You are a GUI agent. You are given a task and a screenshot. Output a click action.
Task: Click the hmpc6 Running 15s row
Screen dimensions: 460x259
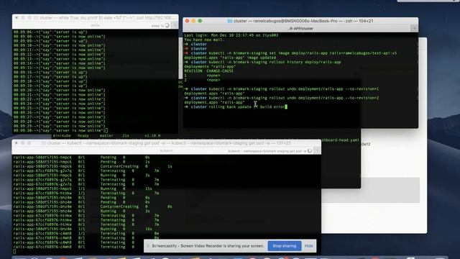click(x=83, y=188)
